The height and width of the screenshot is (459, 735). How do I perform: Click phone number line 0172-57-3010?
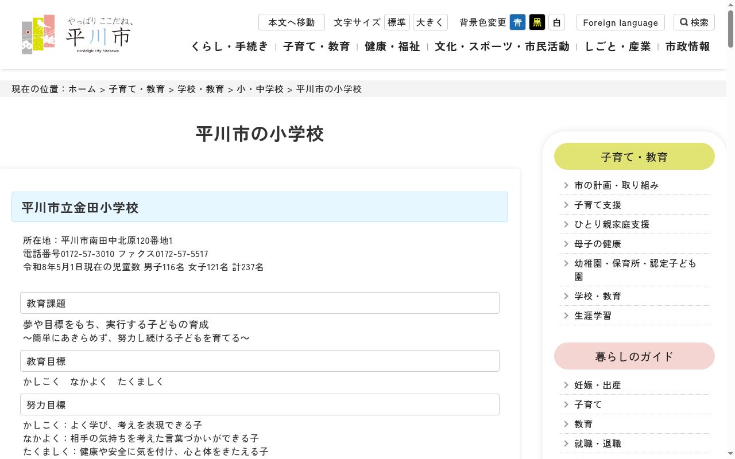(115, 254)
